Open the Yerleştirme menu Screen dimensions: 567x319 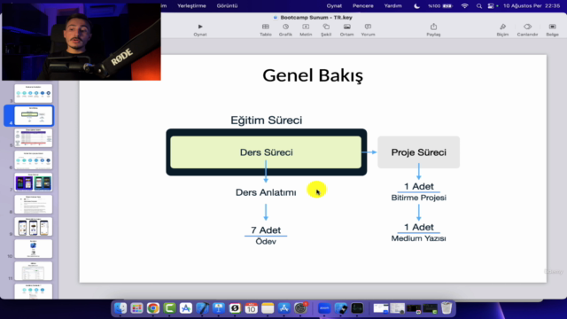[x=191, y=6]
